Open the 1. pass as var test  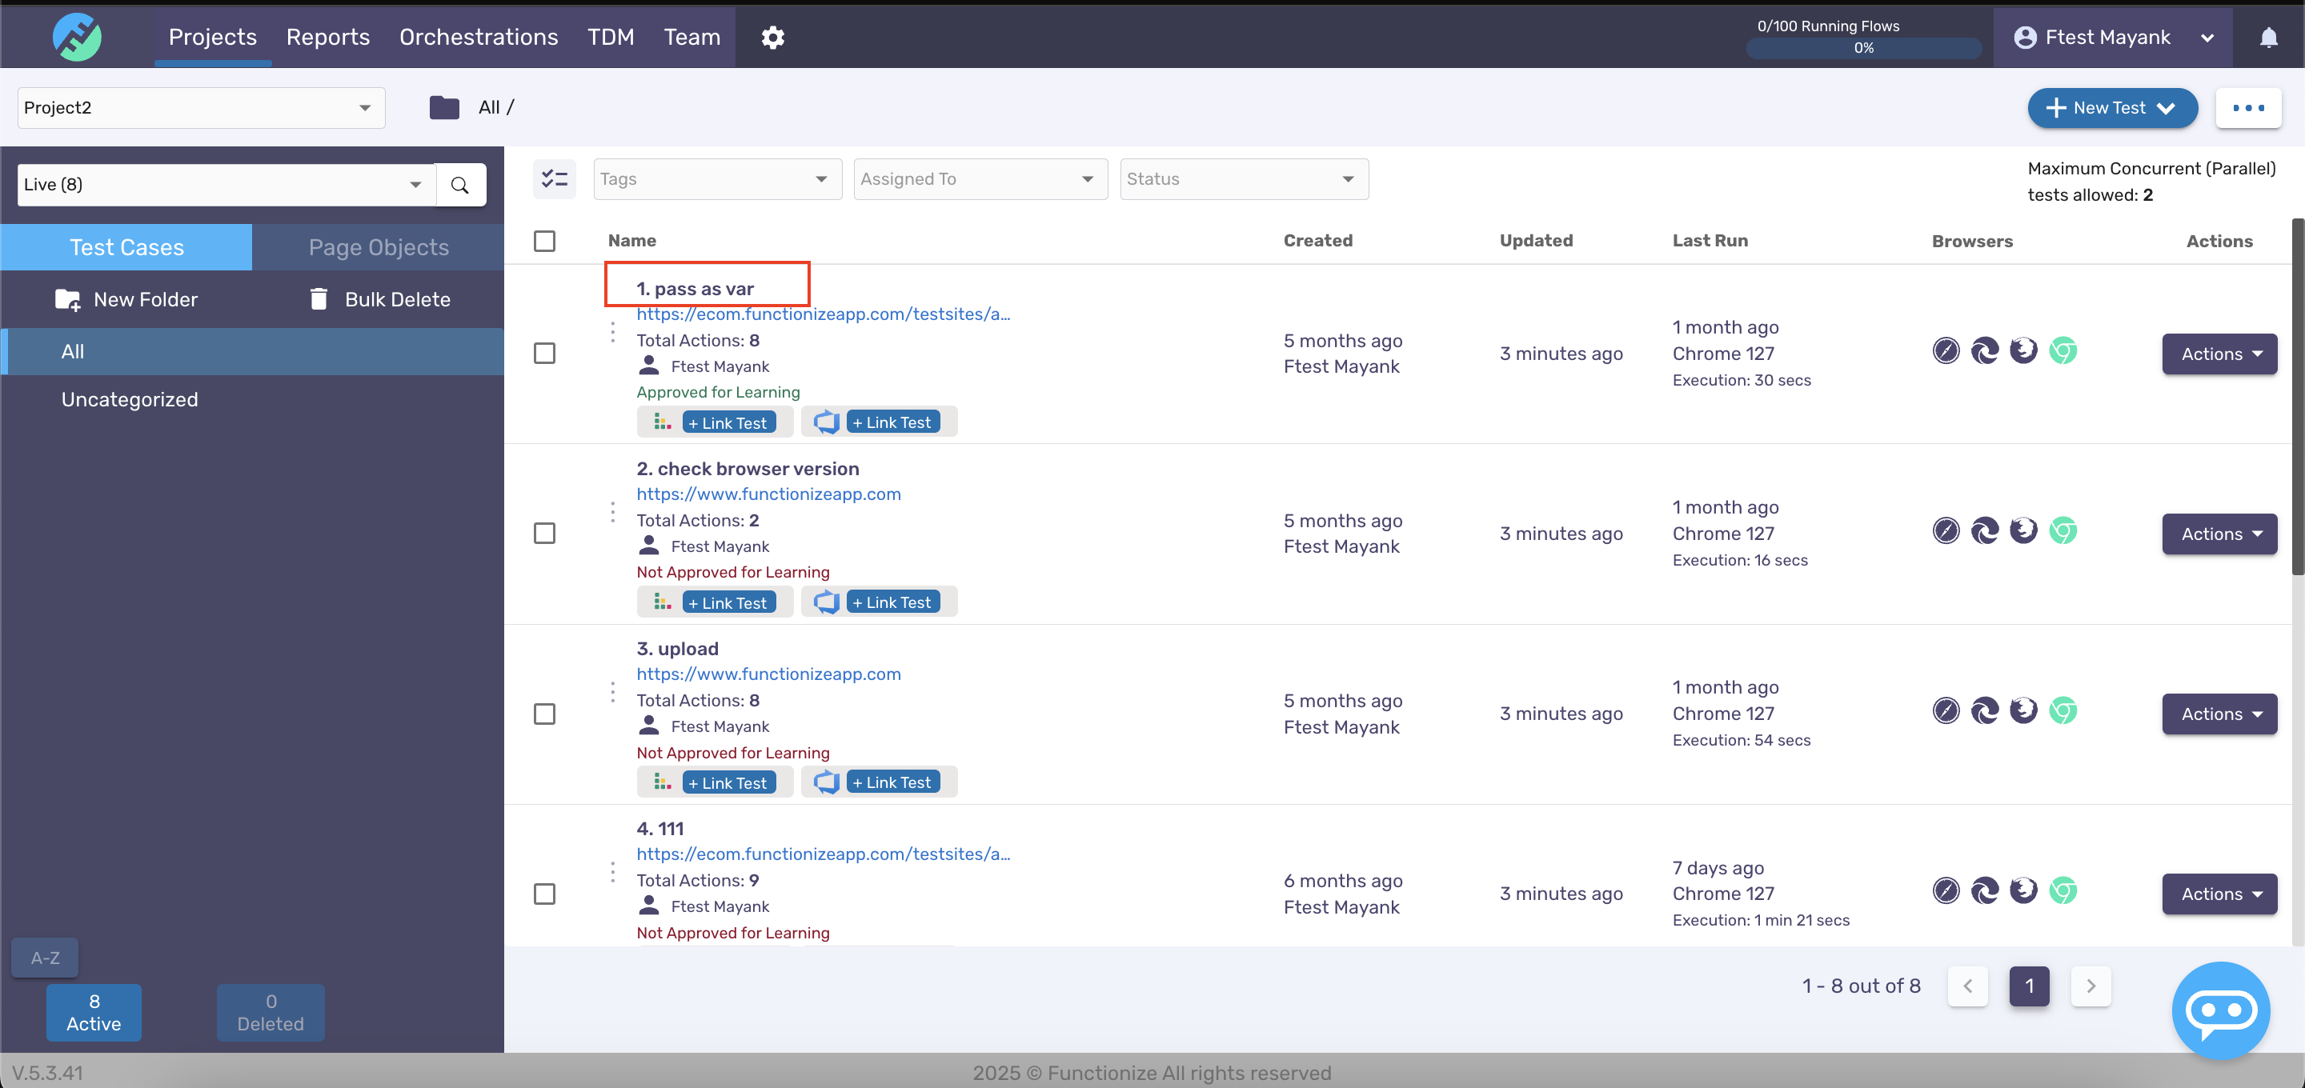click(696, 289)
